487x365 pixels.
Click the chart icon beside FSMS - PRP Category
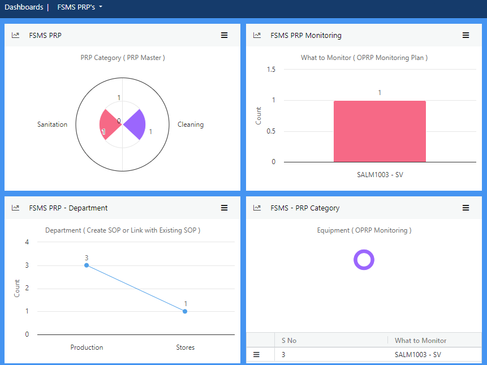[x=257, y=208]
